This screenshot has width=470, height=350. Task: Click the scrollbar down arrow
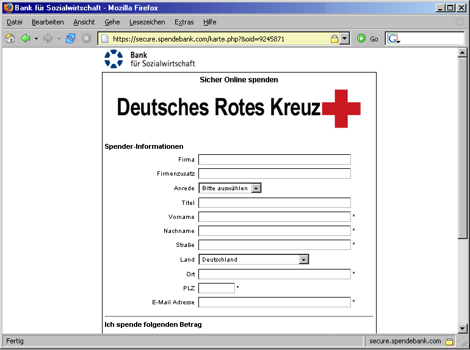463,329
